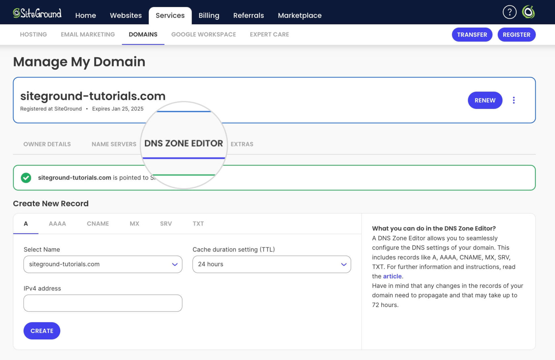Click the SiteGround logo
Screen dimensions: 555x360
pos(37,13)
